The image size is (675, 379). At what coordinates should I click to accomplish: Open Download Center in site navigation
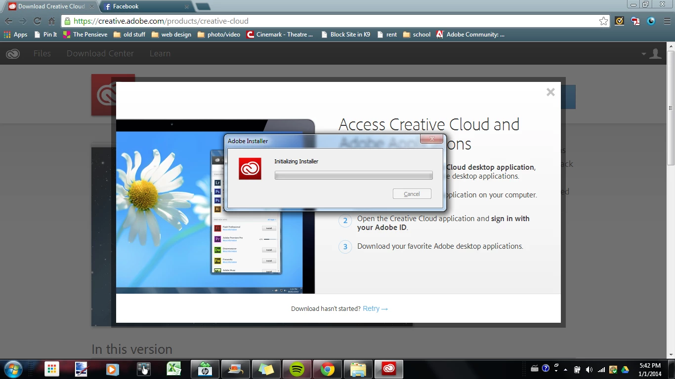100,53
